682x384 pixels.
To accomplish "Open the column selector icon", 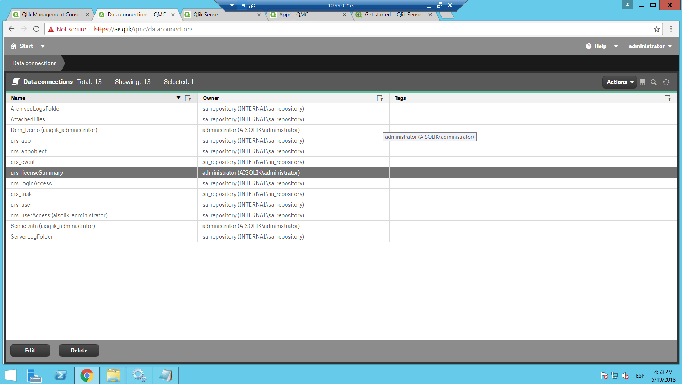I will (x=643, y=82).
